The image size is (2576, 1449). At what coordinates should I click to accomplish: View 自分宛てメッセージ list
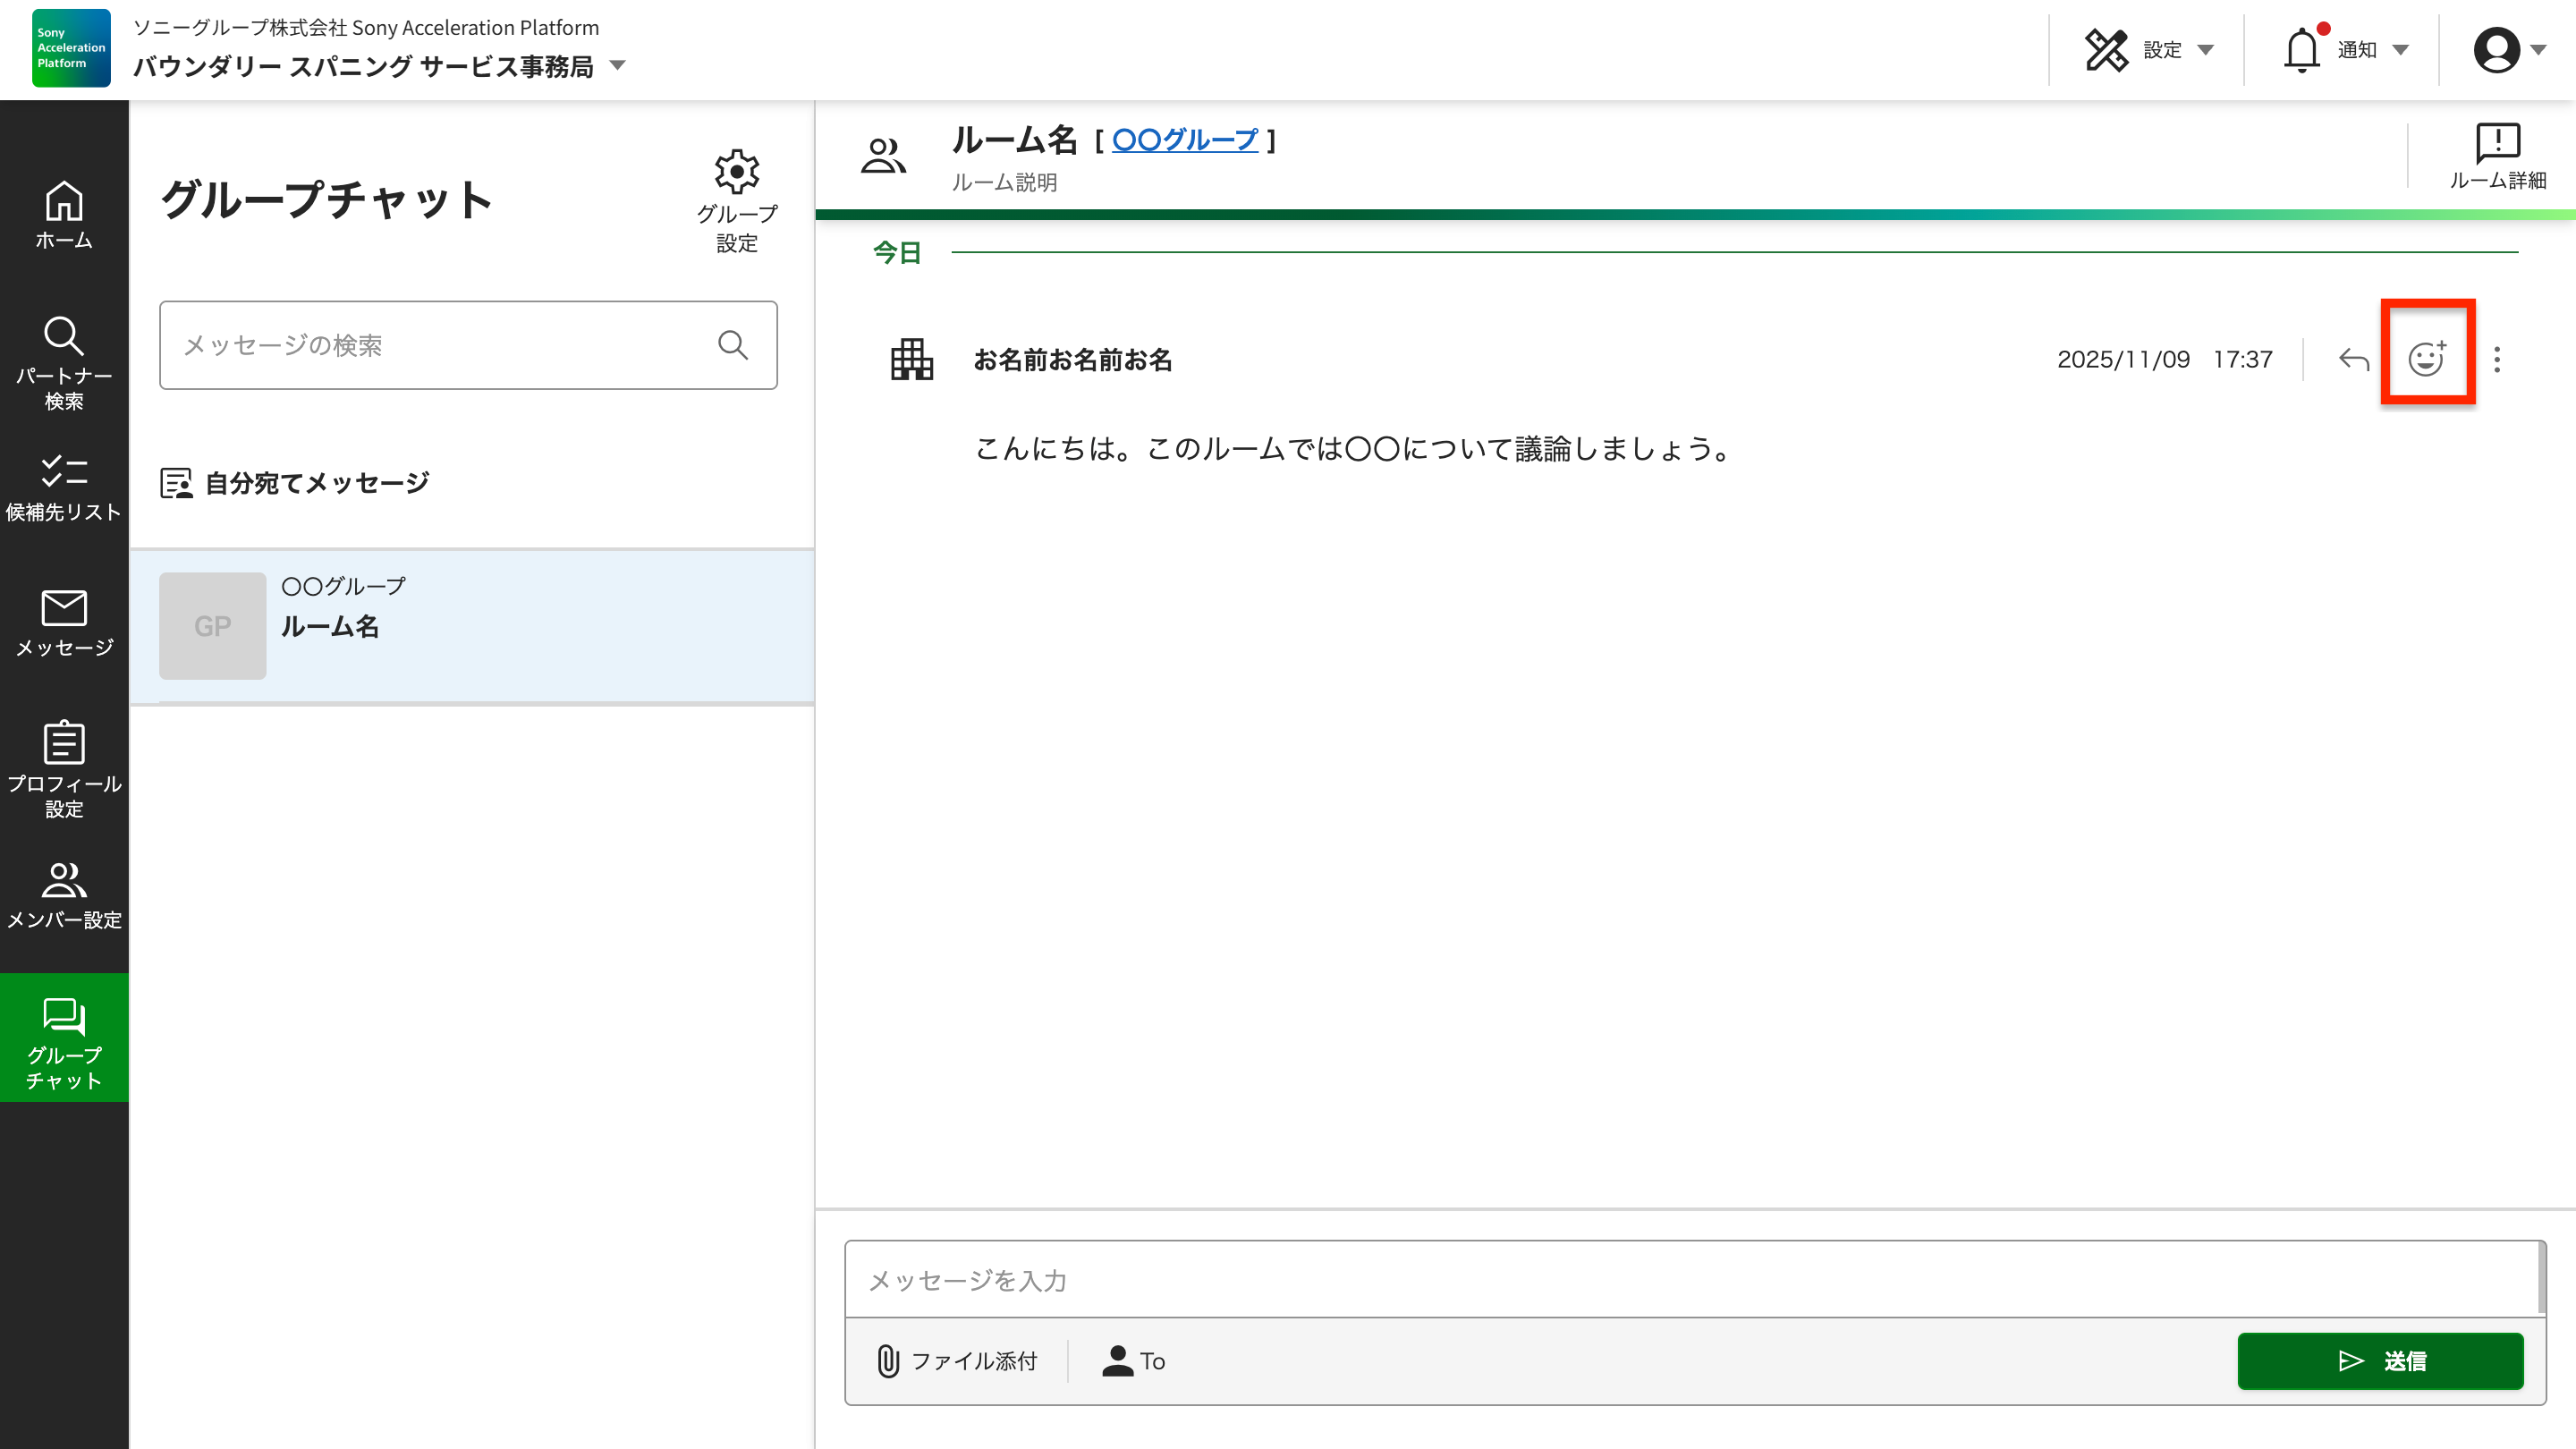313,482
